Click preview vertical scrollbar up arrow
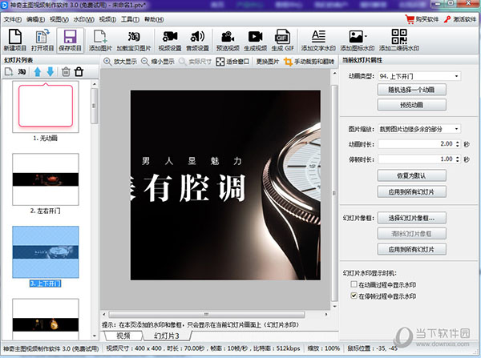Viewport: 481px width, 358px height. [334, 73]
